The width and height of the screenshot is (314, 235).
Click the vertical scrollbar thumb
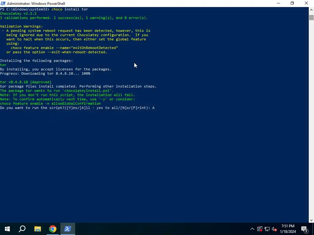pyautogui.click(x=311, y=17)
